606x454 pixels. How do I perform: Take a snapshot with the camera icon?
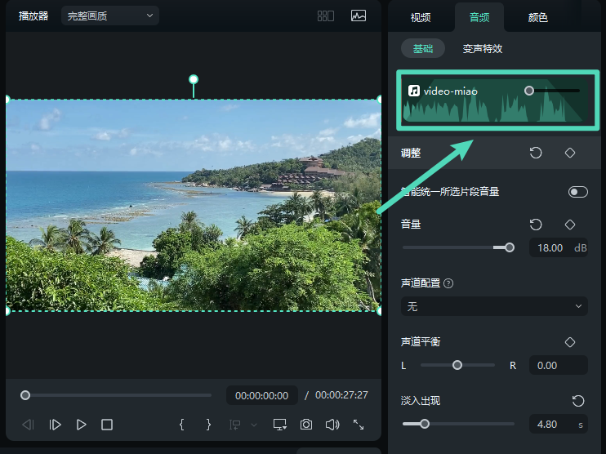(306, 425)
